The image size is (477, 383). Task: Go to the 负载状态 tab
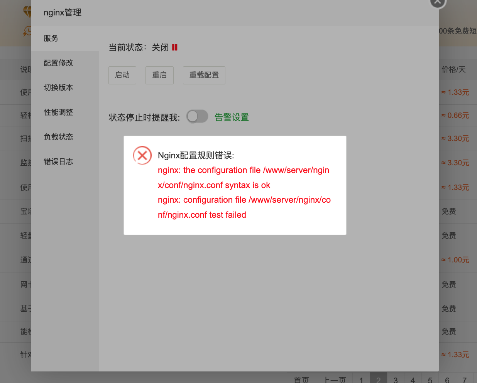(x=65, y=137)
